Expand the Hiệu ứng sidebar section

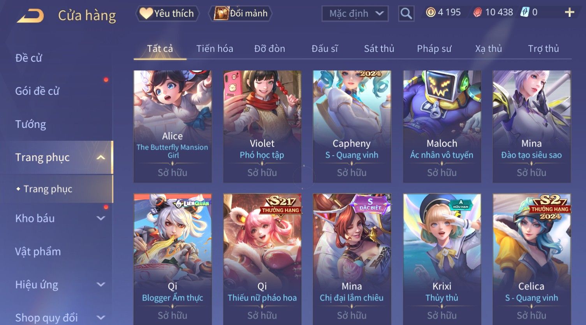tap(101, 285)
